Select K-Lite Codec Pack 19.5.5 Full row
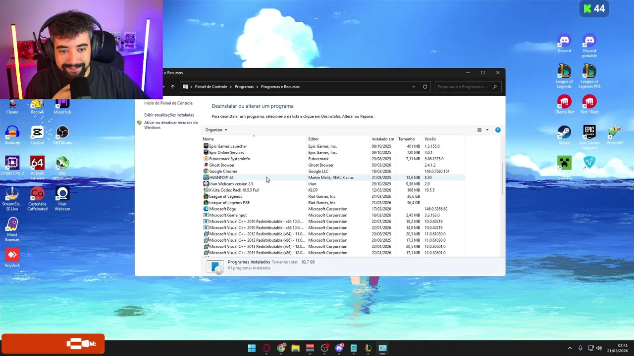The image size is (634, 356). (334, 190)
